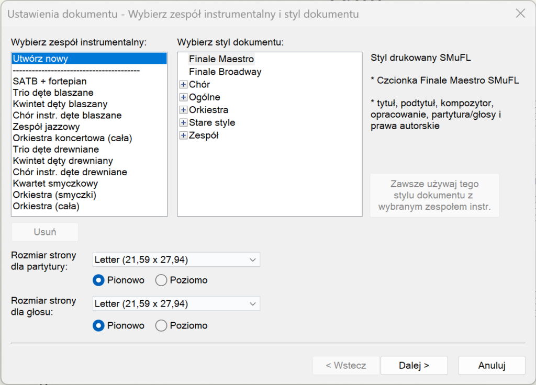Viewport: 536px width, 385px height.
Task: Select Finale Broadway document style
Action: point(225,72)
